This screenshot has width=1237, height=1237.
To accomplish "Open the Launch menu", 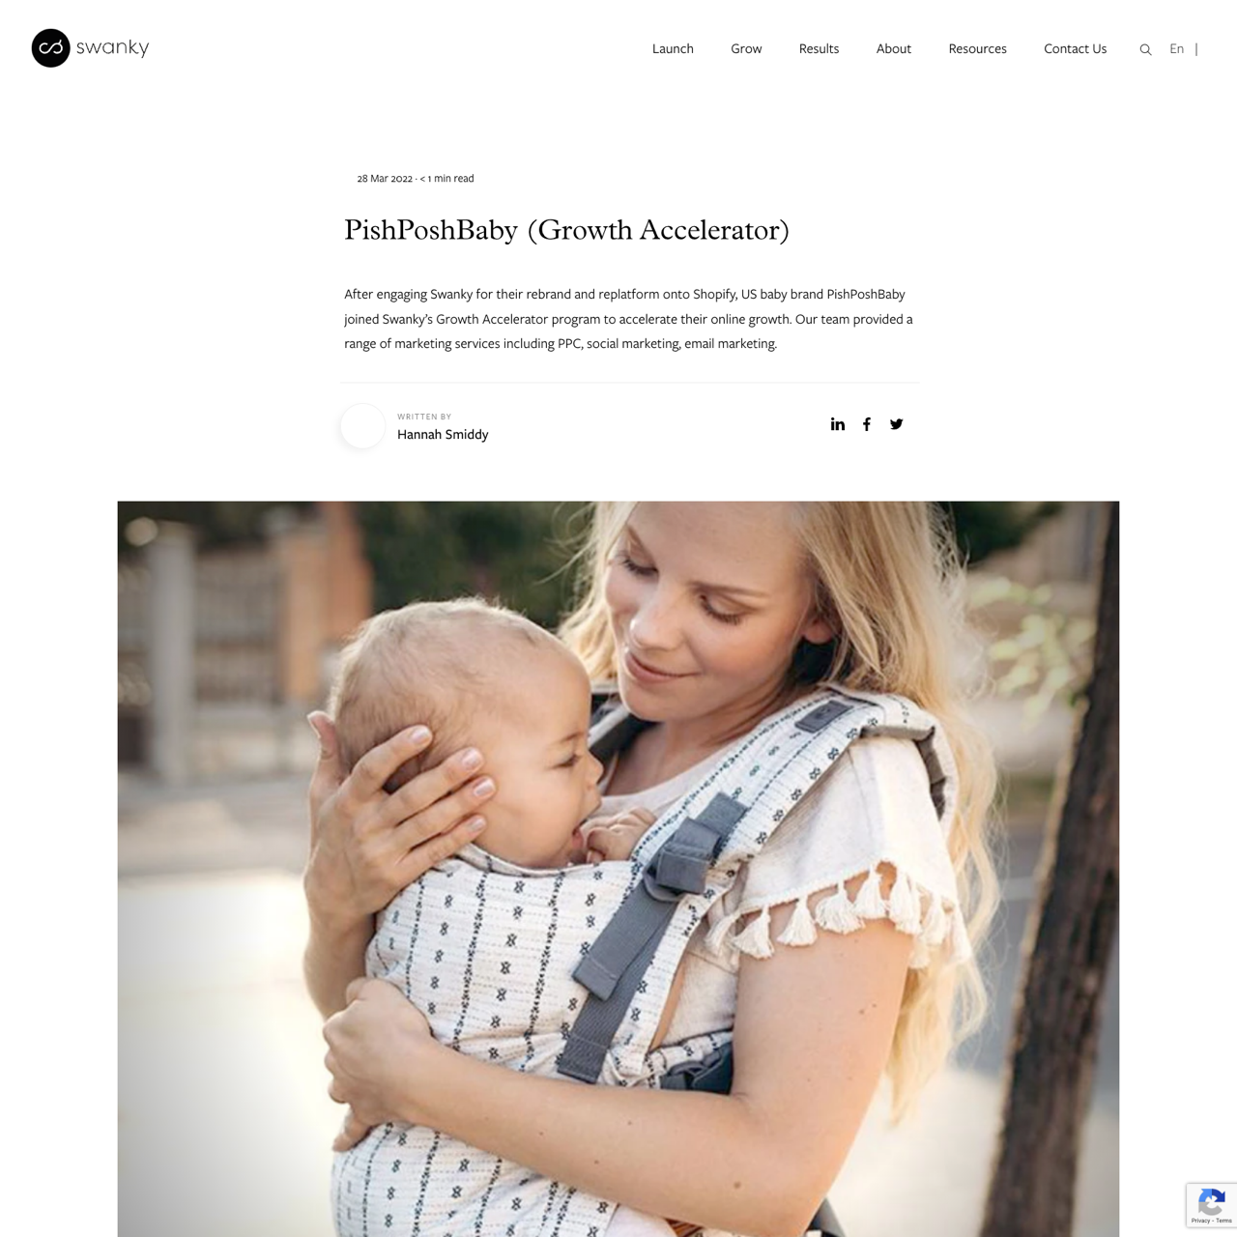I will pyautogui.click(x=673, y=48).
